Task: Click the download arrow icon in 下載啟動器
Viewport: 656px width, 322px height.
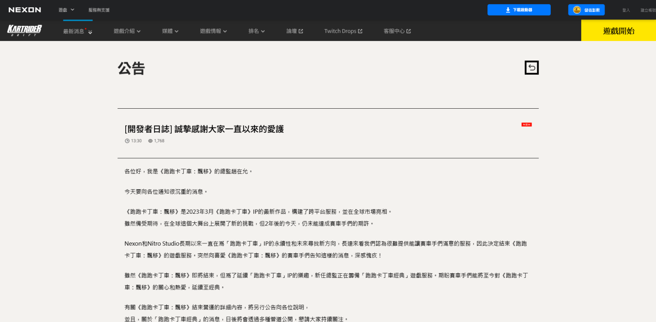Action: [x=508, y=10]
